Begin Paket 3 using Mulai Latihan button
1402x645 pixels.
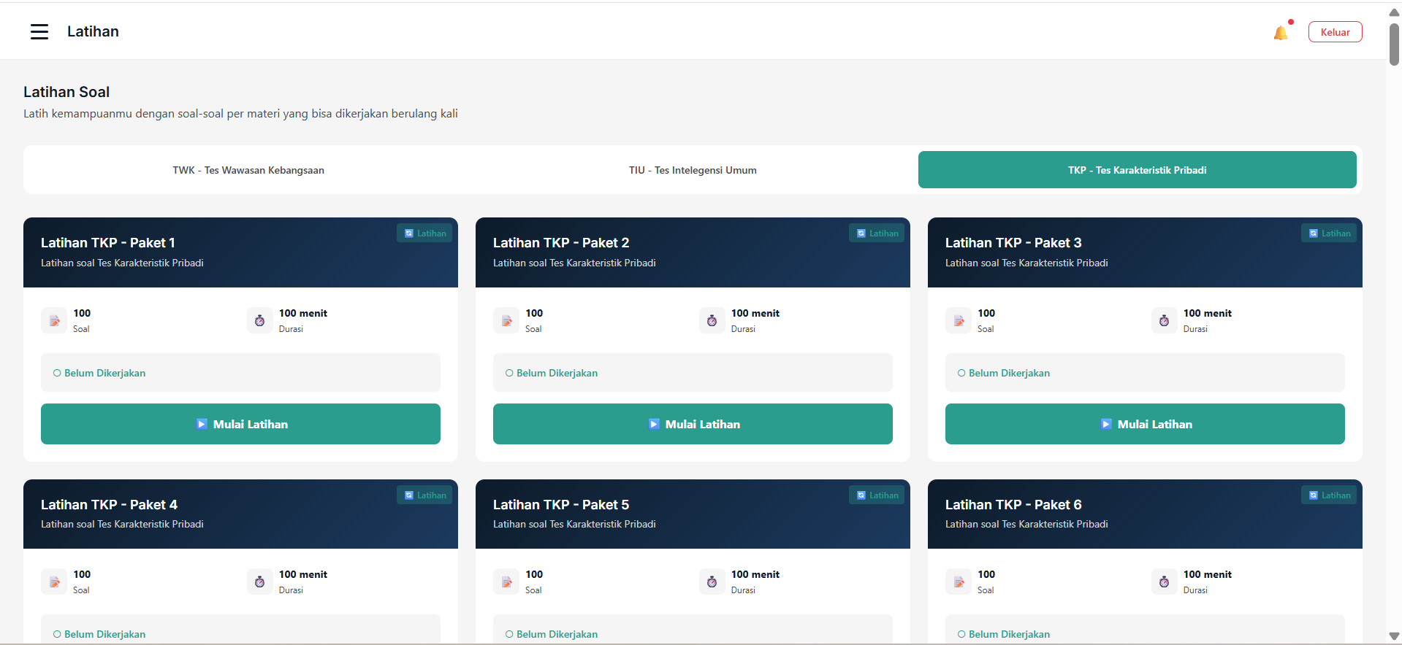click(1145, 424)
